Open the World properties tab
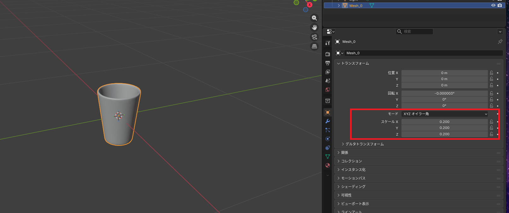 pyautogui.click(x=328, y=90)
